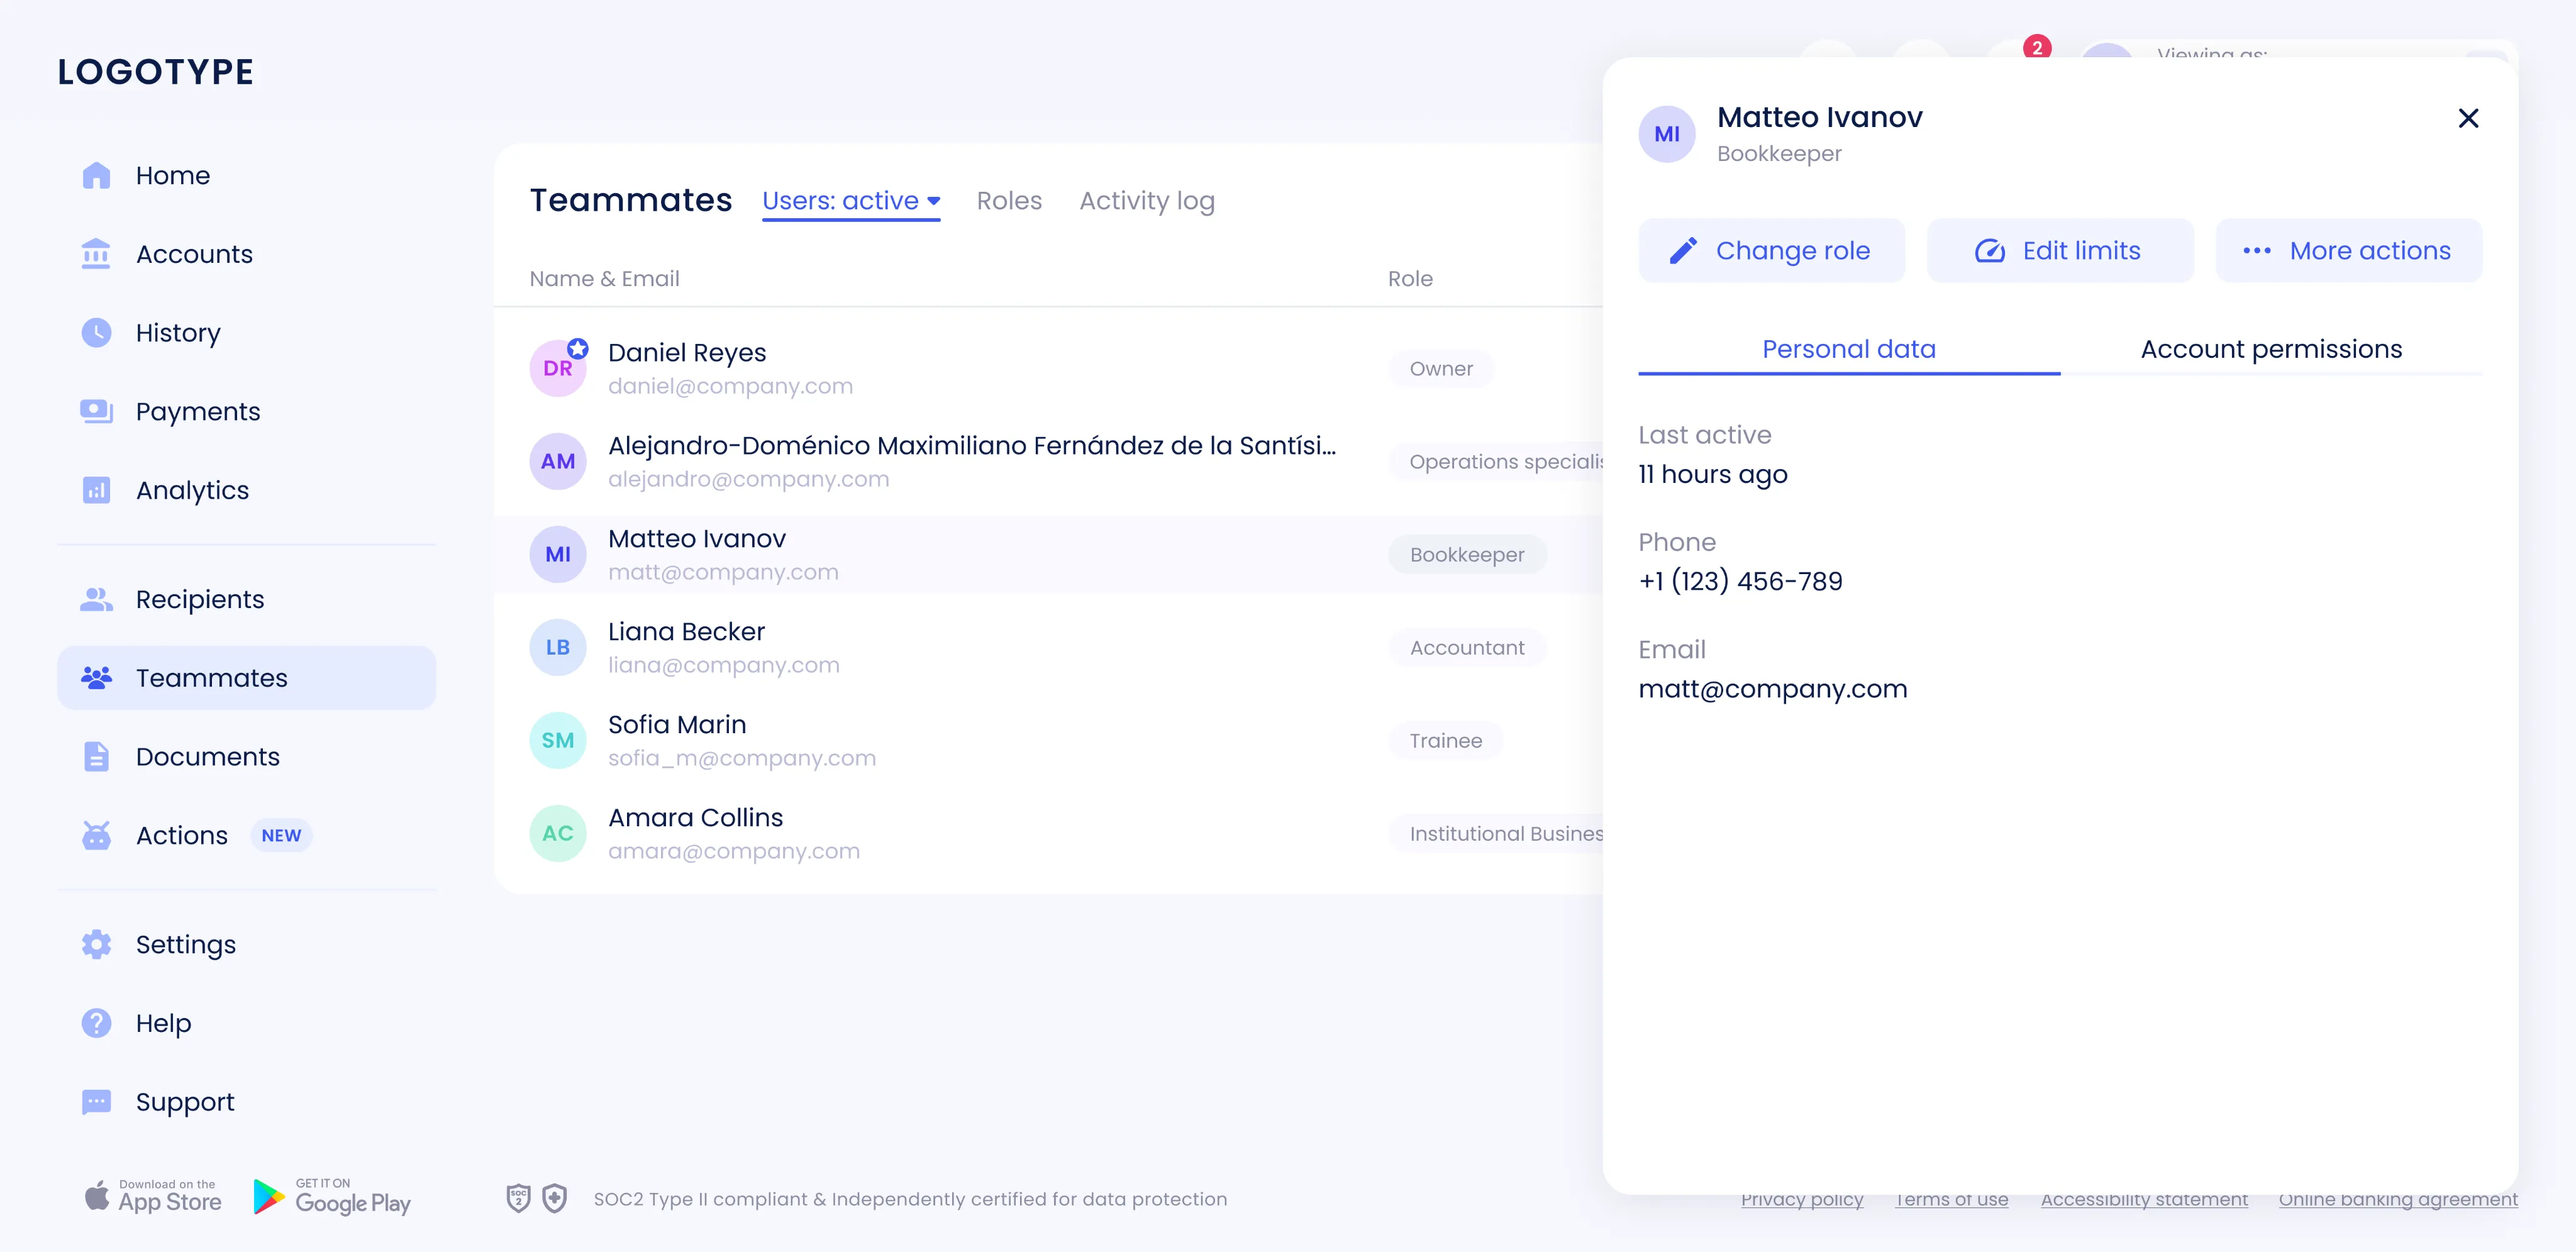
Task: Click the Role column header
Action: 1410,279
